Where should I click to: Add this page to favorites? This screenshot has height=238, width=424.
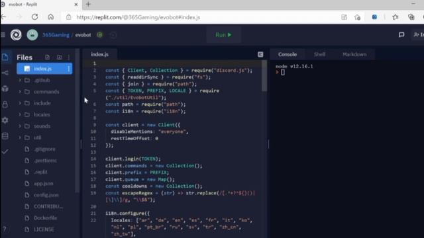click(358, 17)
